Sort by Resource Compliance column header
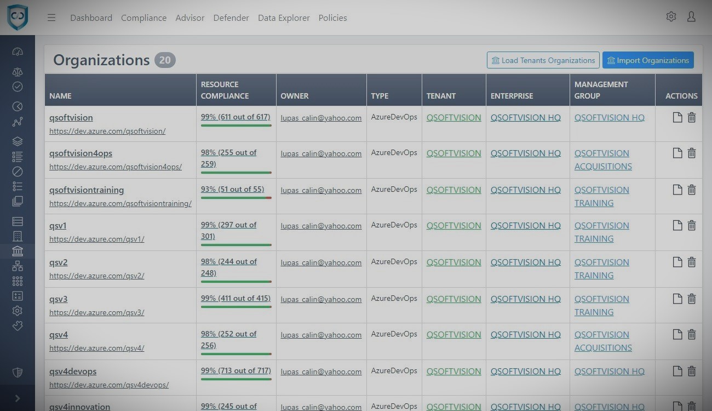This screenshot has height=411, width=712. coord(225,90)
